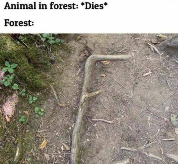Click the top horizontal arm of the root

[110, 57]
